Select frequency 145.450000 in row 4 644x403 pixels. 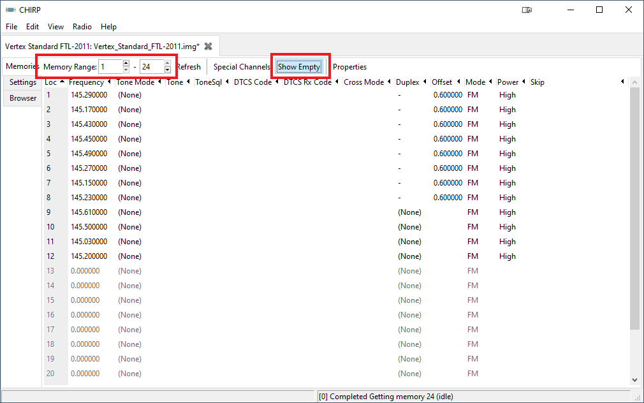point(89,139)
